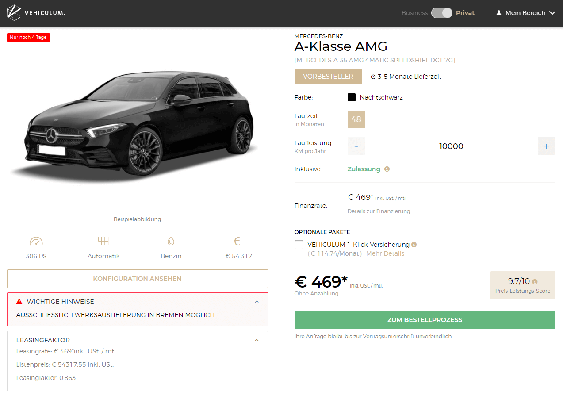Click the MERCEDES-BENZ brand label
Image resolution: width=563 pixels, height=395 pixels.
(319, 36)
